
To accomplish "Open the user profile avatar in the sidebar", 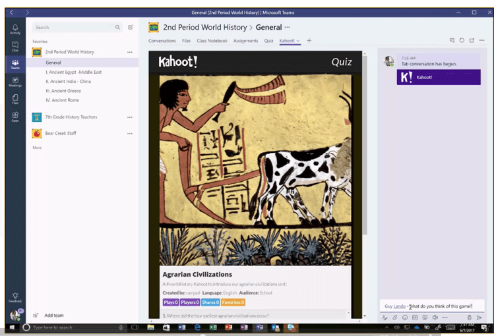I will tap(16, 315).
